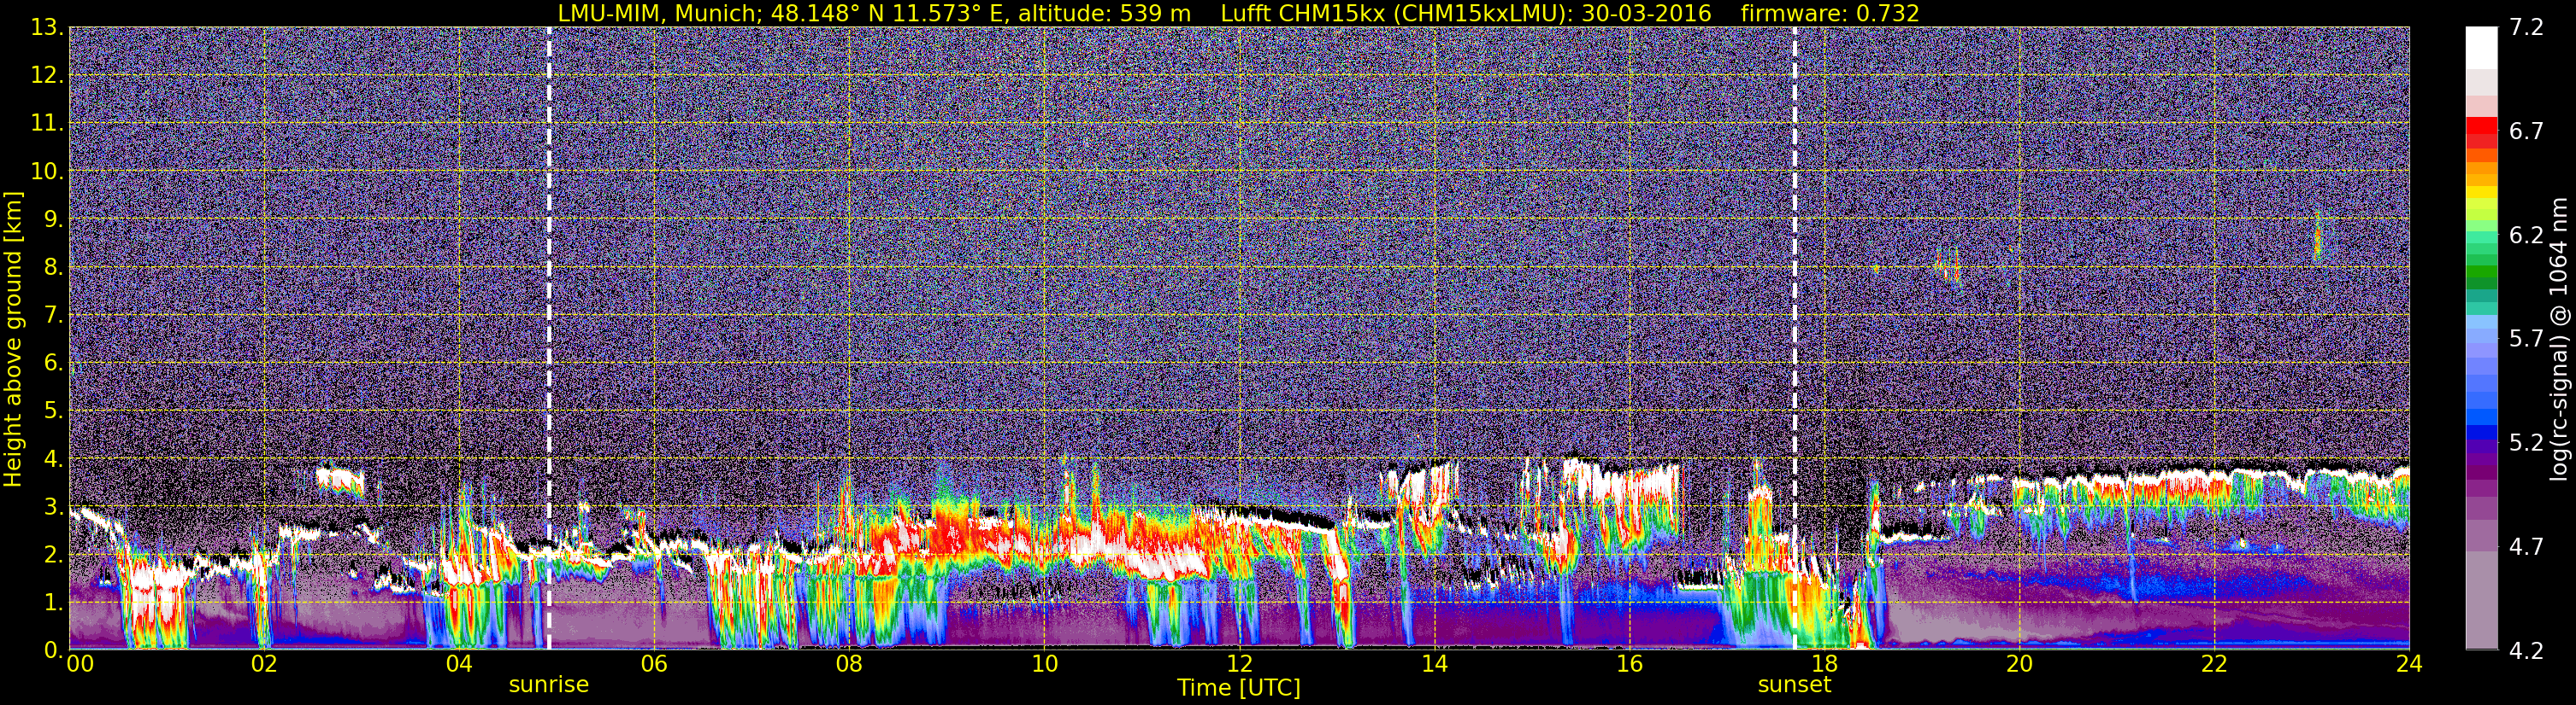
Task: Click the time axis tick '06'
Action: tap(653, 664)
